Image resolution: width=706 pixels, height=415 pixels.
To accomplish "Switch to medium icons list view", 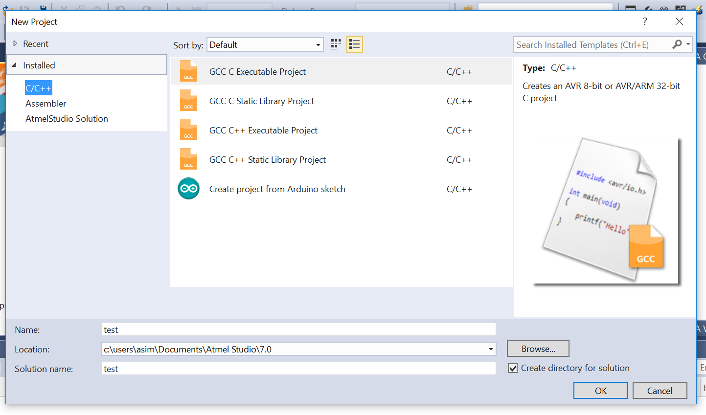I will coord(355,44).
